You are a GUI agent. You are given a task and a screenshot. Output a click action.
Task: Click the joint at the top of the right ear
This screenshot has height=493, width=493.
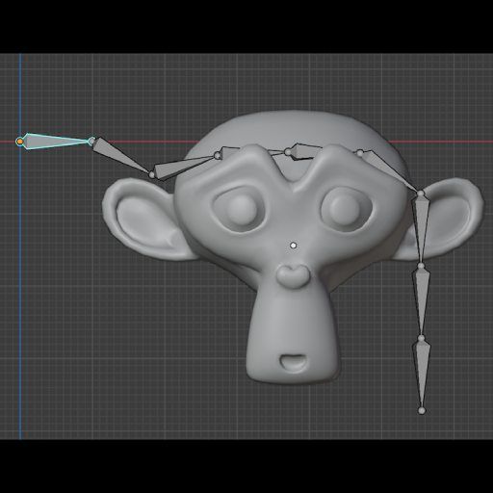pos(421,194)
